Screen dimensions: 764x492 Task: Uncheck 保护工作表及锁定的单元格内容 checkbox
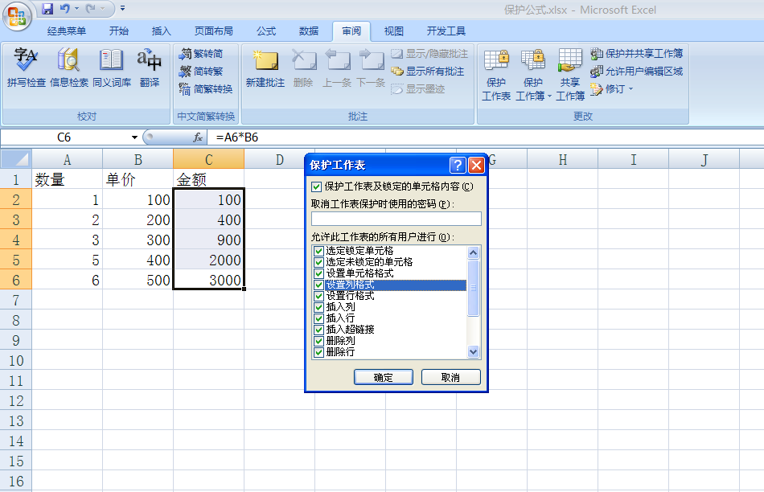click(317, 187)
